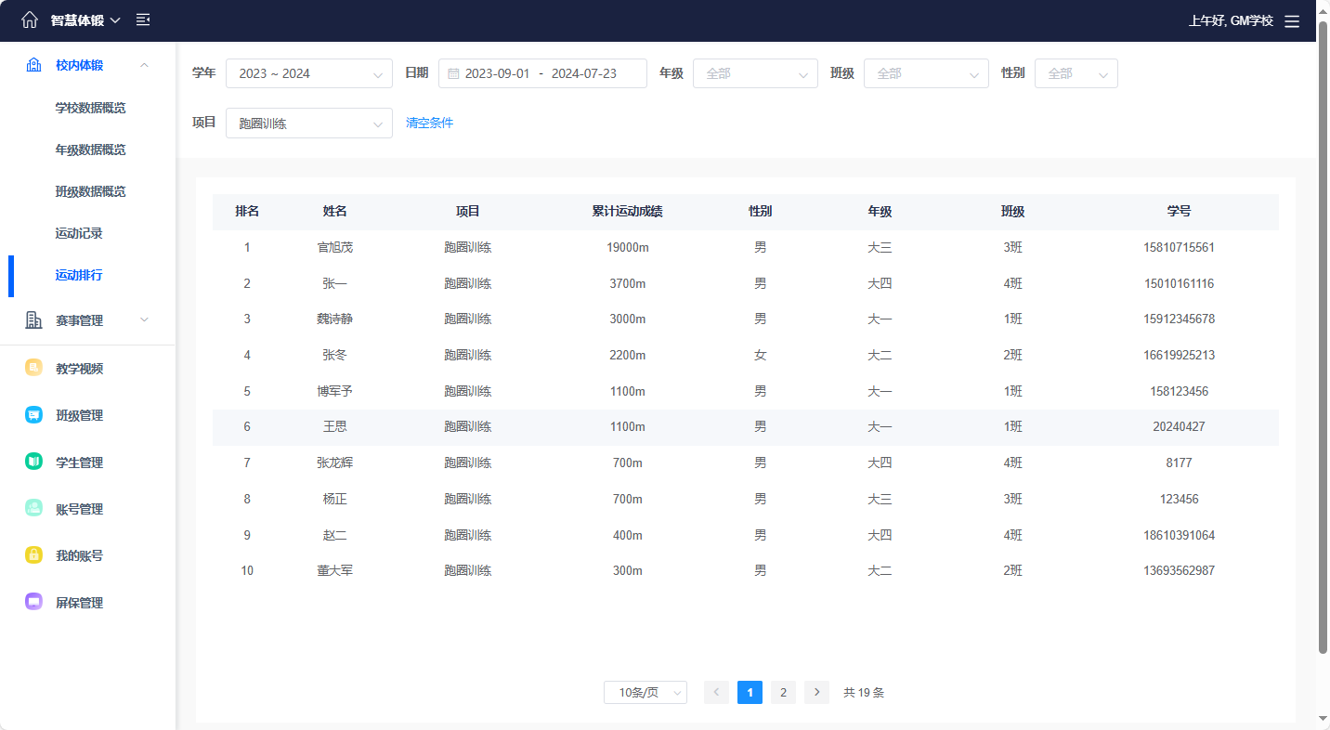
Task: Click the 女 gender cell for 张冬
Action: (761, 355)
